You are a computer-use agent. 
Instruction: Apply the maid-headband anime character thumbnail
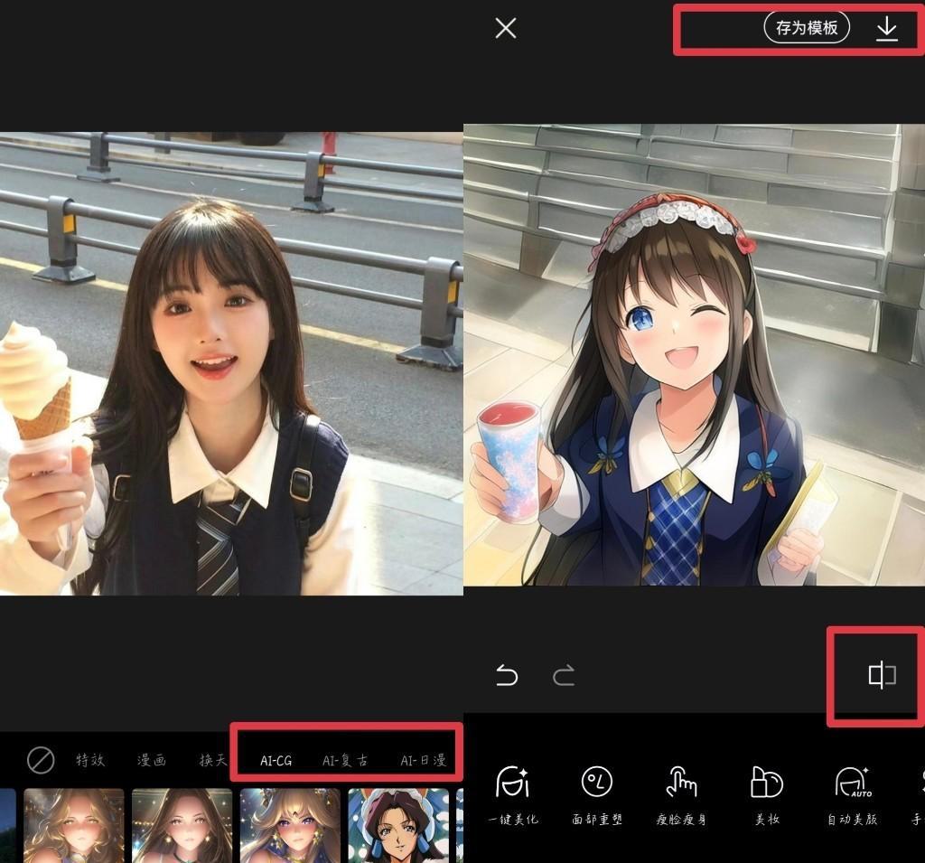[x=398, y=826]
